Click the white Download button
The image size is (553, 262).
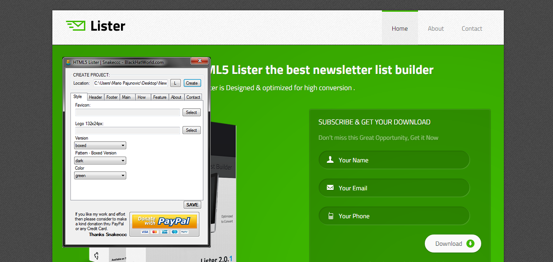point(453,244)
